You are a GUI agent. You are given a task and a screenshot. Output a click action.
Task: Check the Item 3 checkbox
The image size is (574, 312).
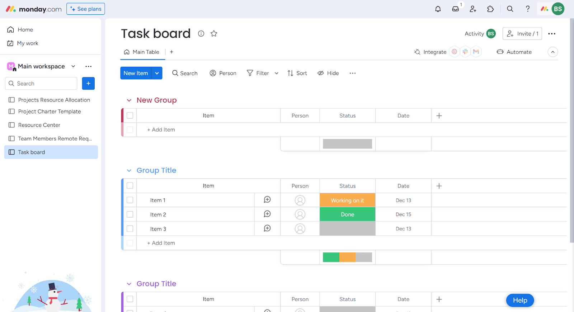point(130,229)
